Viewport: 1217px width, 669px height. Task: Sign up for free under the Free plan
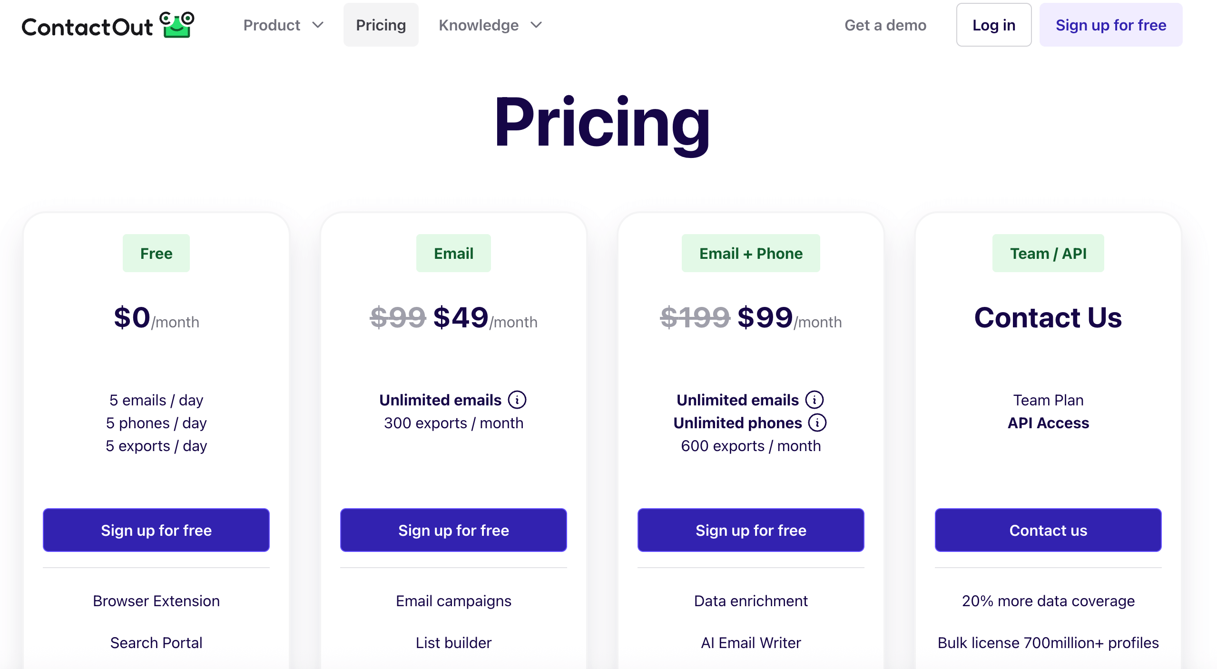click(x=156, y=530)
